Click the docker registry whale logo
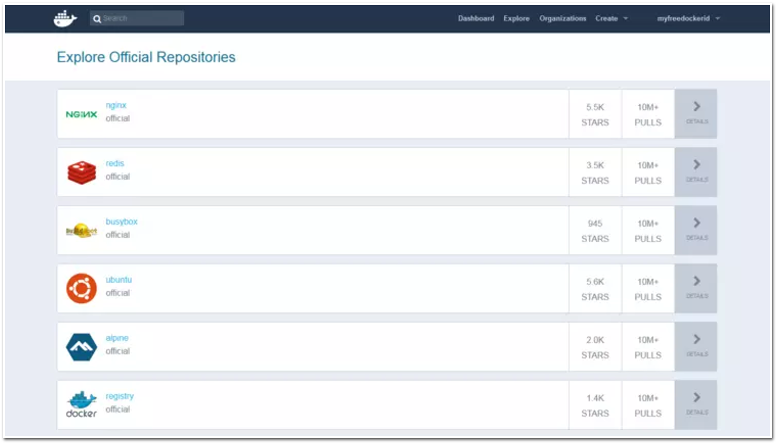Image resolution: width=777 pixels, height=444 pixels. [x=81, y=405]
